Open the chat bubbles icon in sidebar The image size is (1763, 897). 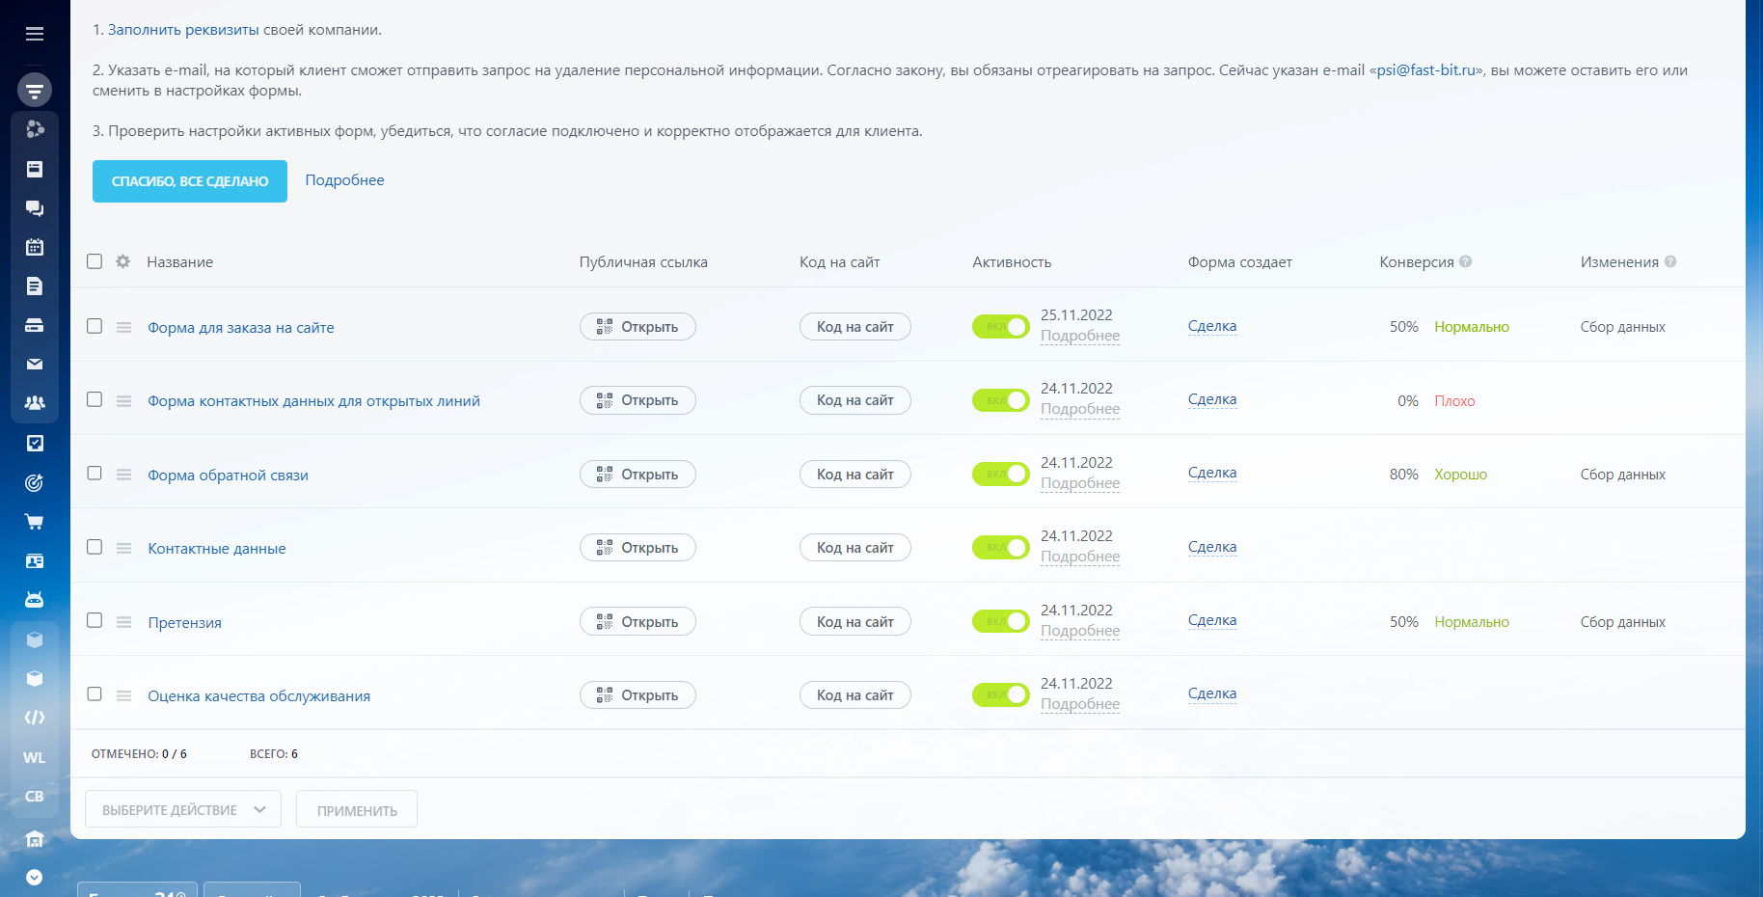[35, 208]
